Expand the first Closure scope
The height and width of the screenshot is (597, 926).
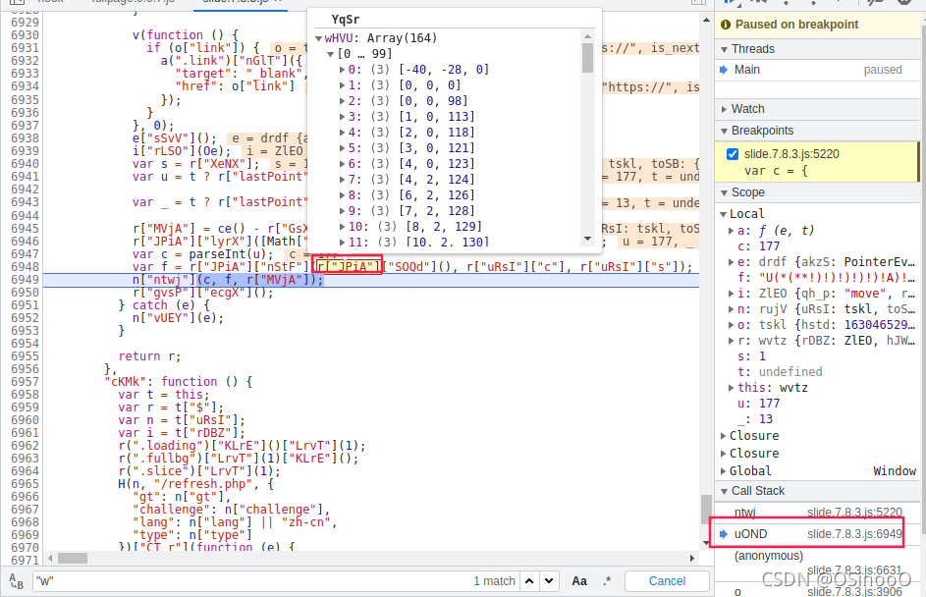pos(724,436)
